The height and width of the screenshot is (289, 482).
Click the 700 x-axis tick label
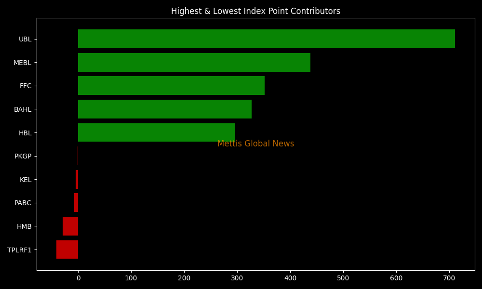(449, 278)
